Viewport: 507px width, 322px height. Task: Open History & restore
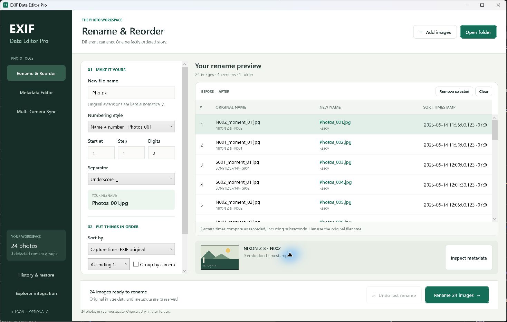pyautogui.click(x=36, y=275)
